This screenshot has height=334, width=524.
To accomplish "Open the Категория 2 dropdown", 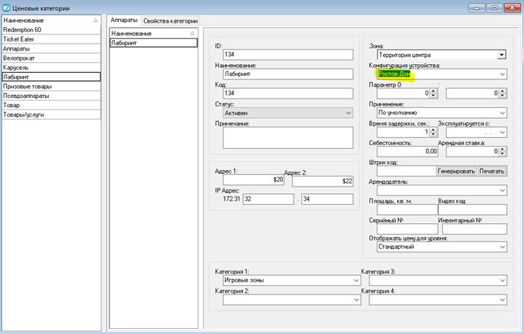I will click(356, 300).
